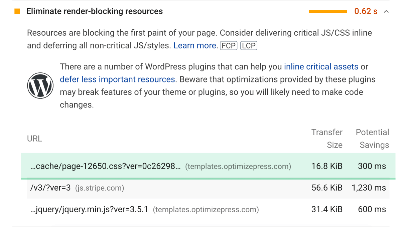Select the page-12650.css resource row

pos(208,166)
